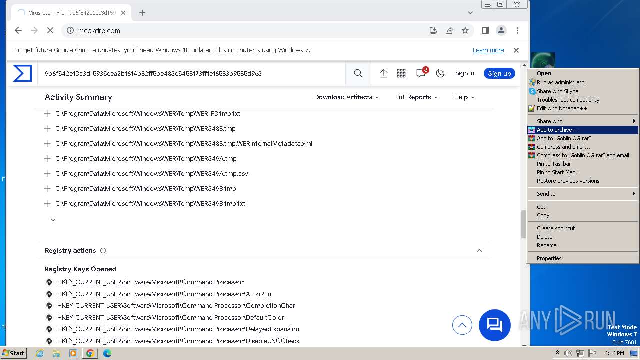
Task: Click the search magnifier icon
Action: 358,73
